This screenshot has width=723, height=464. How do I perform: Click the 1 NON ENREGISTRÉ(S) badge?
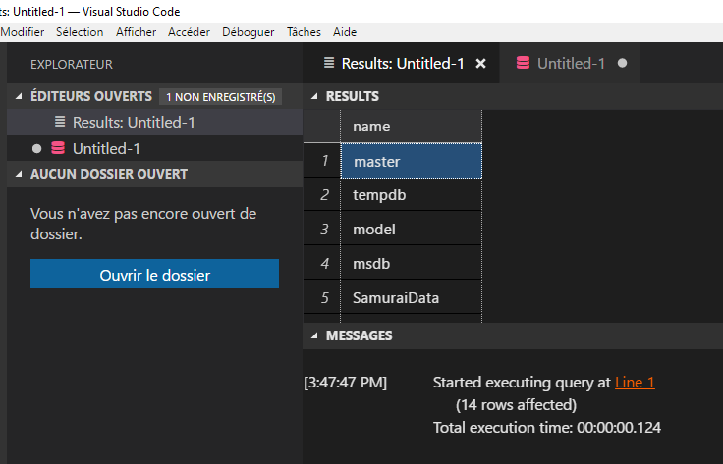point(220,97)
